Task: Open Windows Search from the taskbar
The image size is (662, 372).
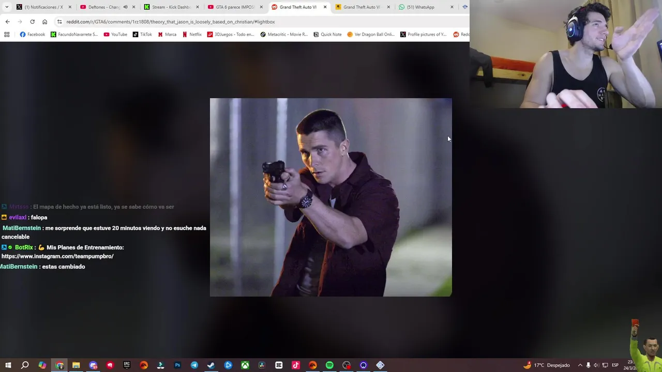Action: (x=25, y=365)
